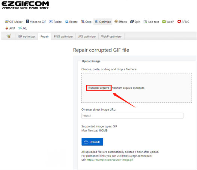Click the EZGIF.COM logo

25,5
